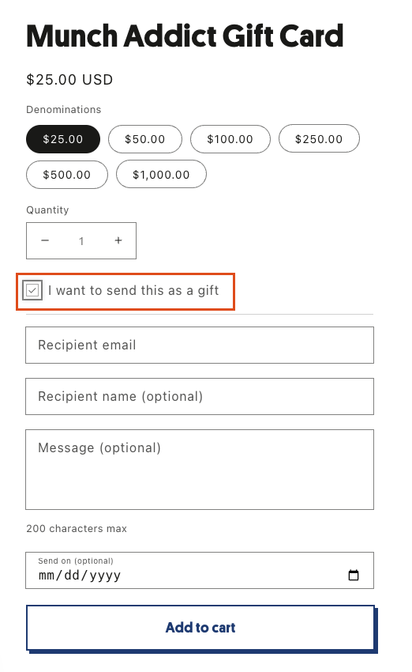Open the calendar date picker icon
The height and width of the screenshot is (672, 412).
(354, 575)
